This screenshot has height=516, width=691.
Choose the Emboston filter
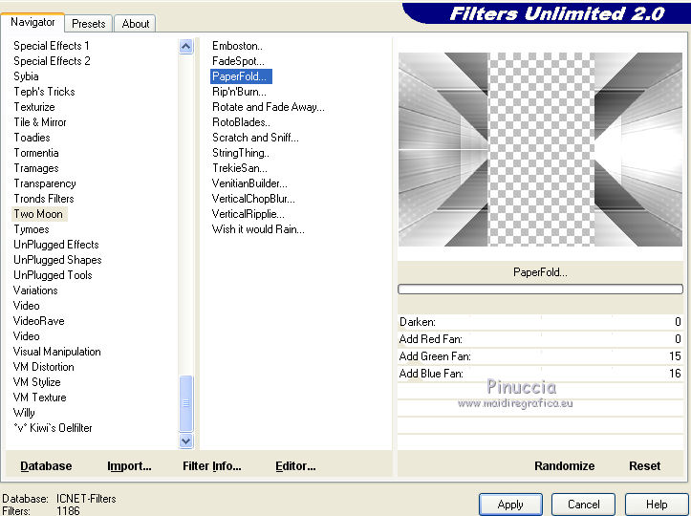tap(237, 46)
